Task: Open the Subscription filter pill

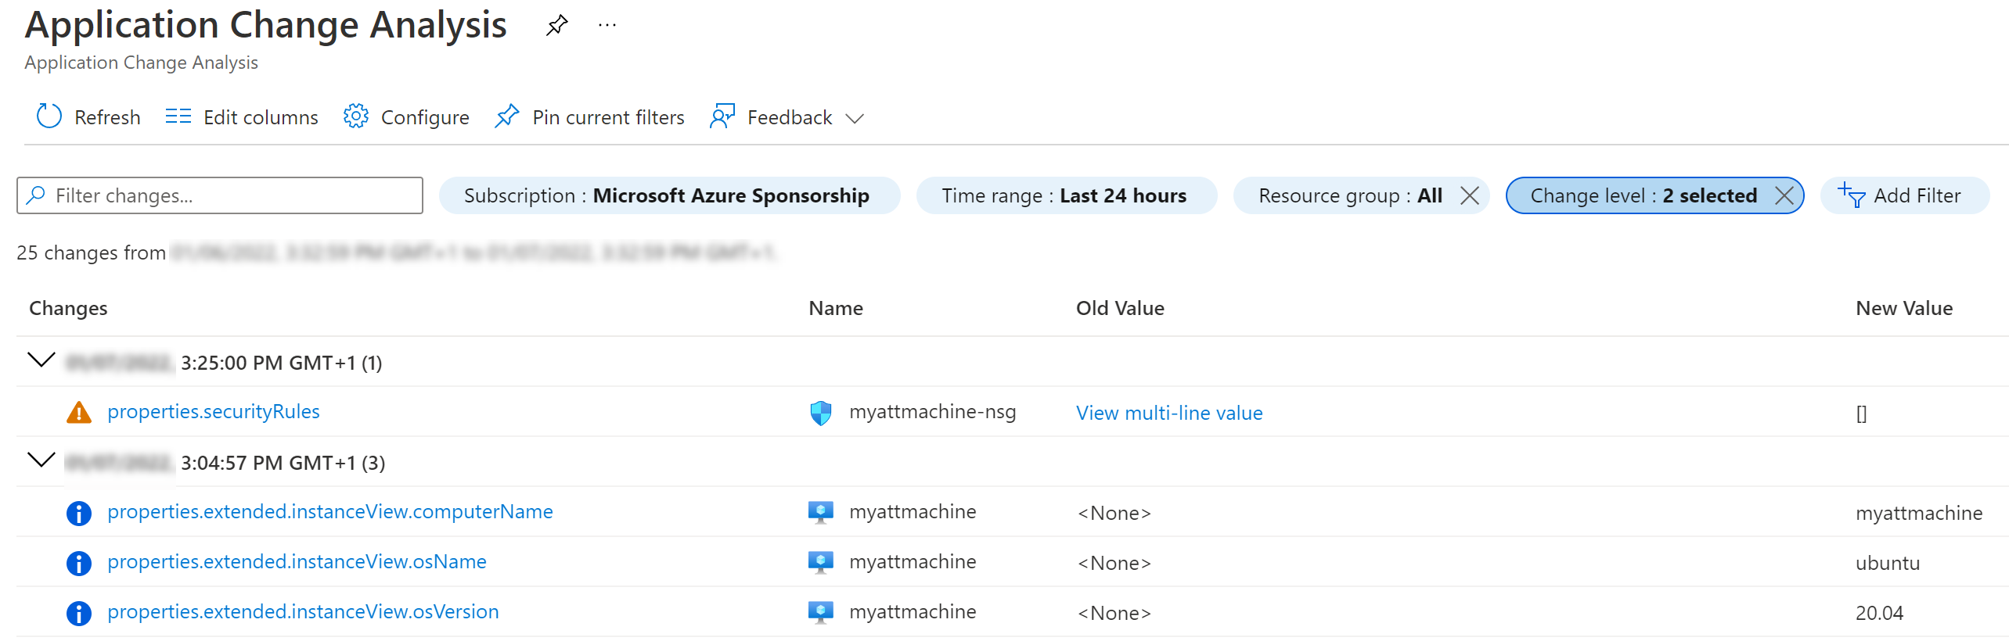Action: point(670,195)
